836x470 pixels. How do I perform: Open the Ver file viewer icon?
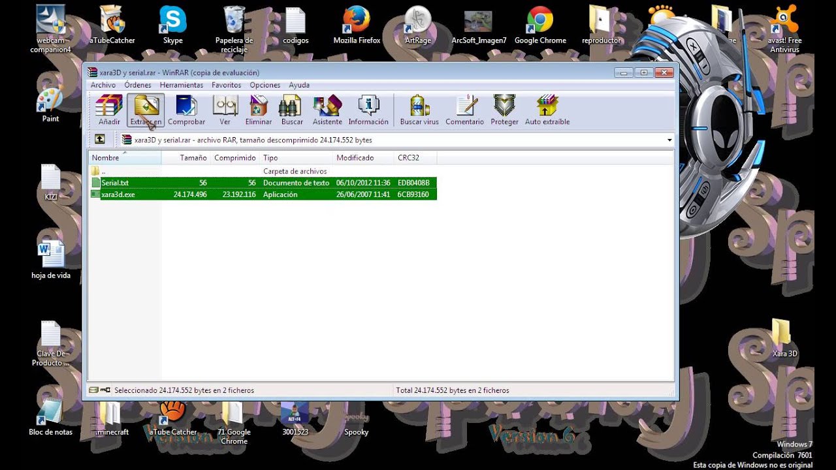(225, 110)
